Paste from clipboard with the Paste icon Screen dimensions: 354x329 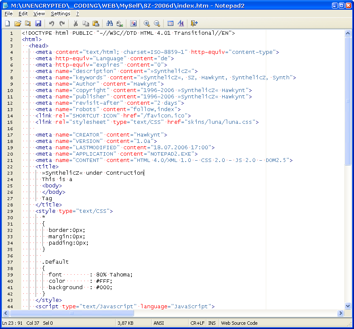(x=96, y=23)
